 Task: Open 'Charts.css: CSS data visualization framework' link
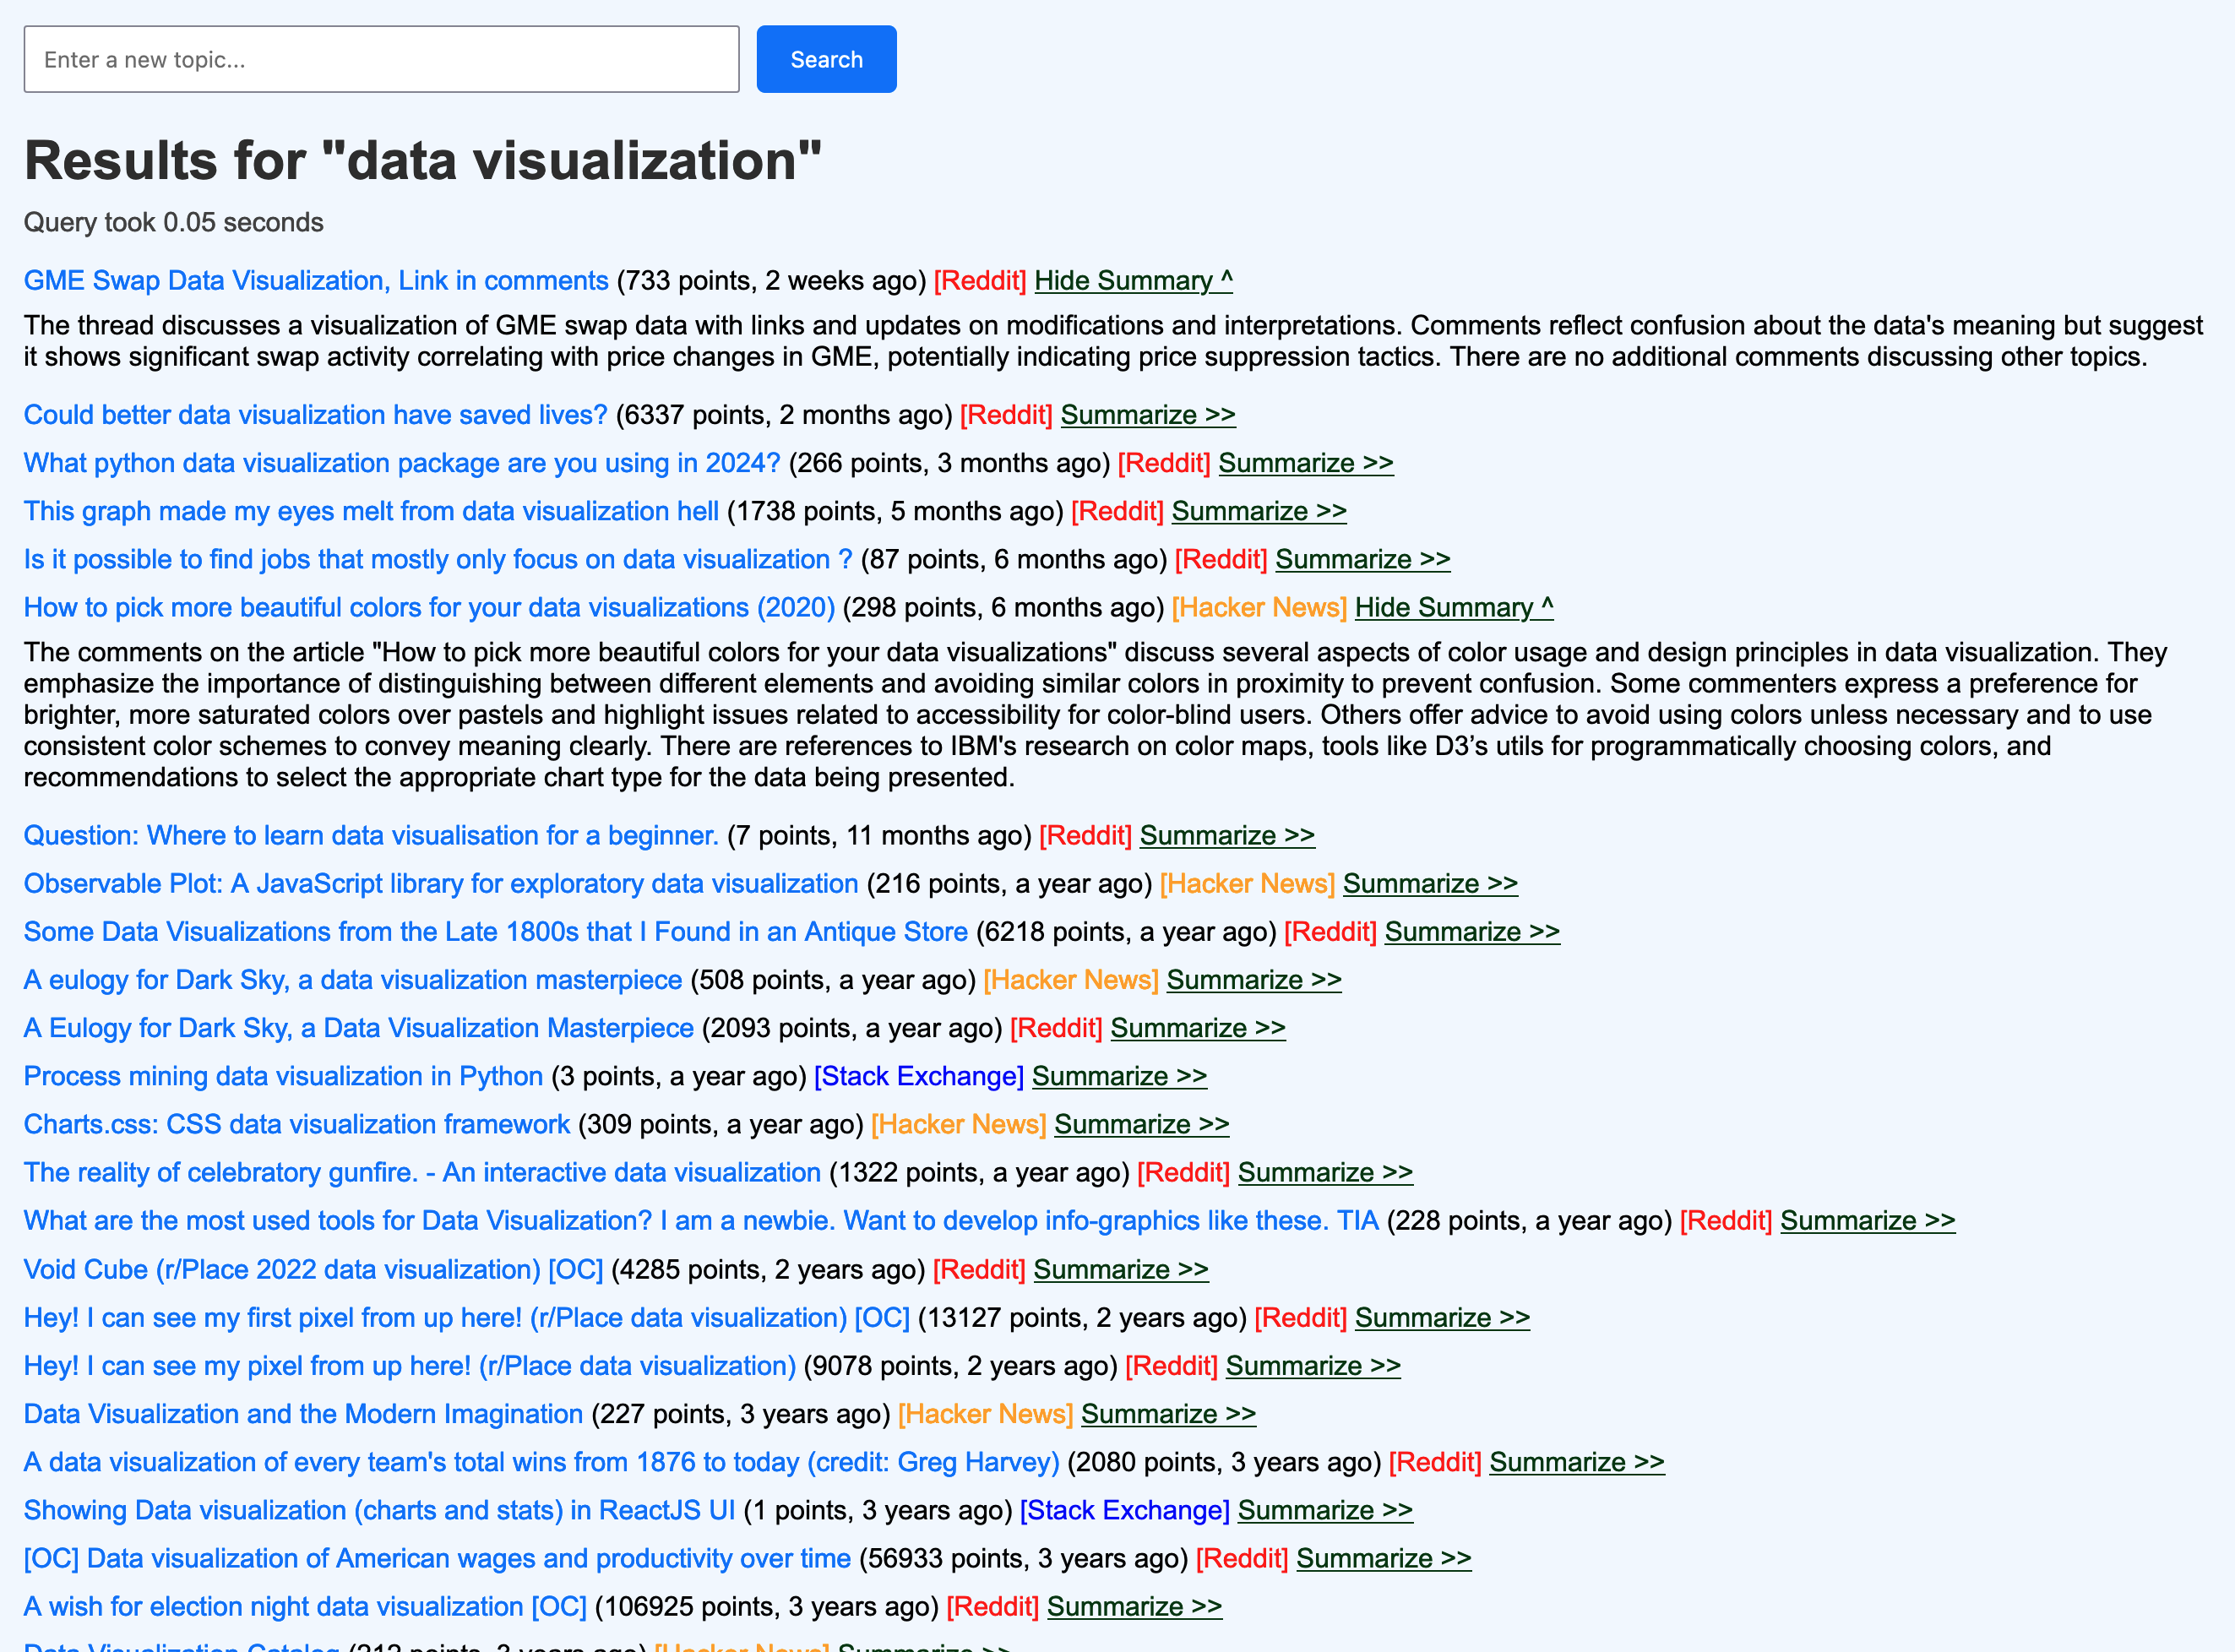pyautogui.click(x=297, y=1124)
